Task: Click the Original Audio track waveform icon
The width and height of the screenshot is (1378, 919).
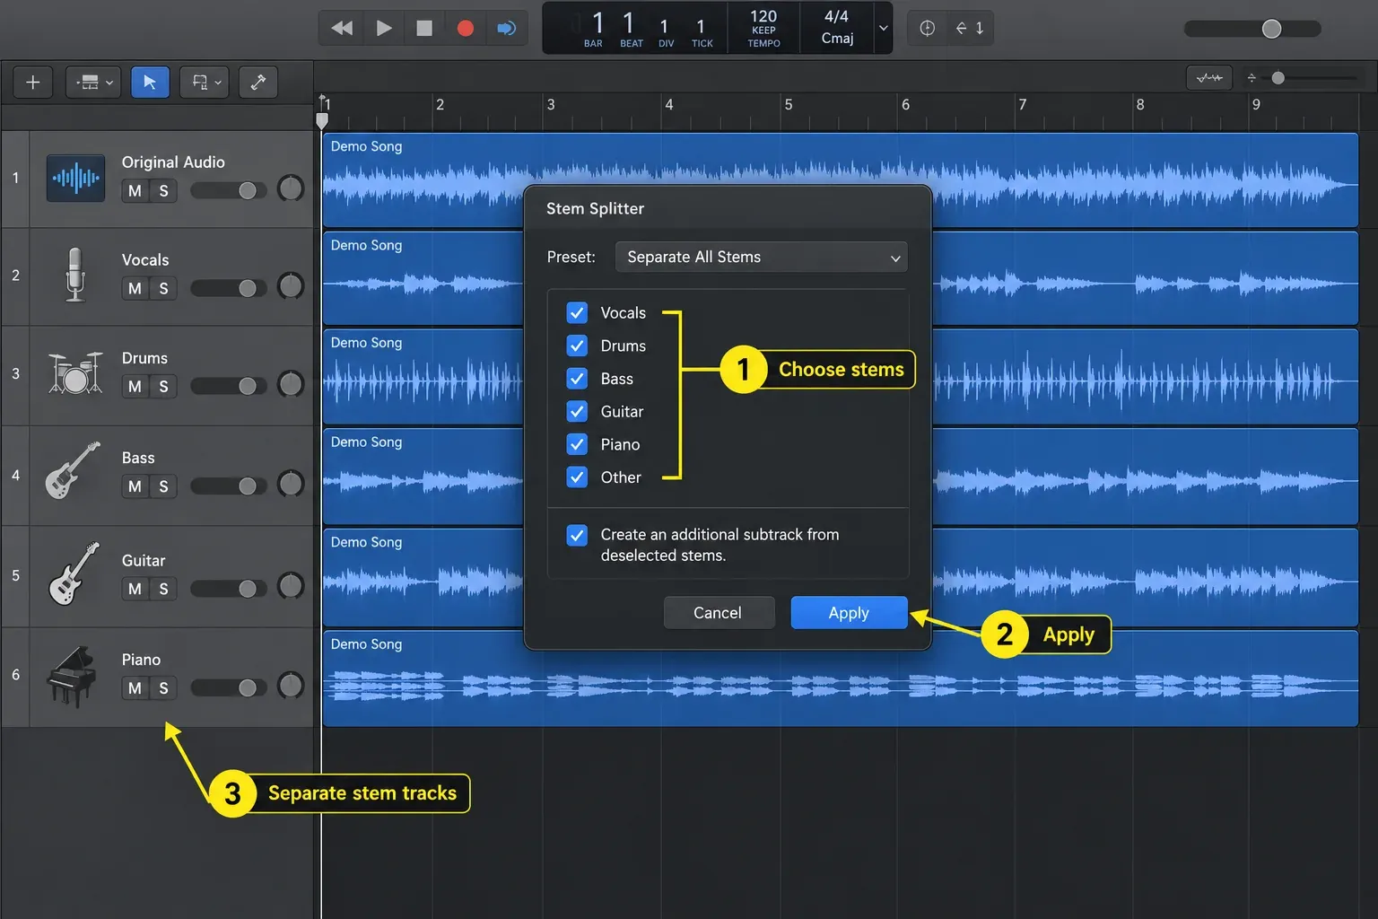Action: (x=75, y=178)
